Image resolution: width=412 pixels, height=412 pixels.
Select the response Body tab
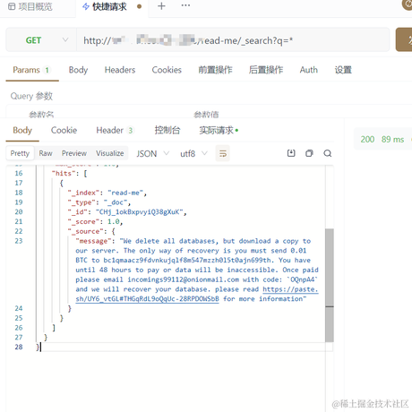(x=22, y=130)
